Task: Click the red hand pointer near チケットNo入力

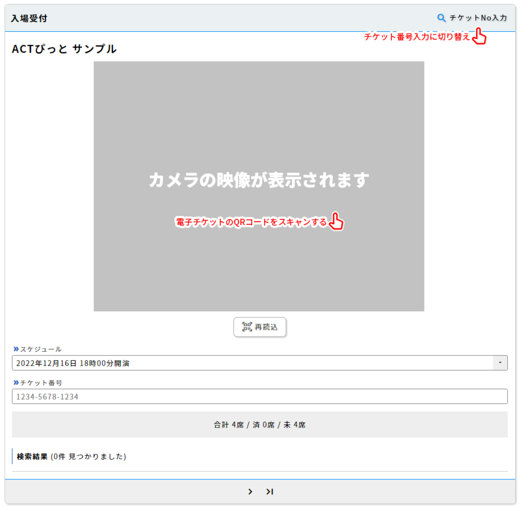Action: coord(479,36)
